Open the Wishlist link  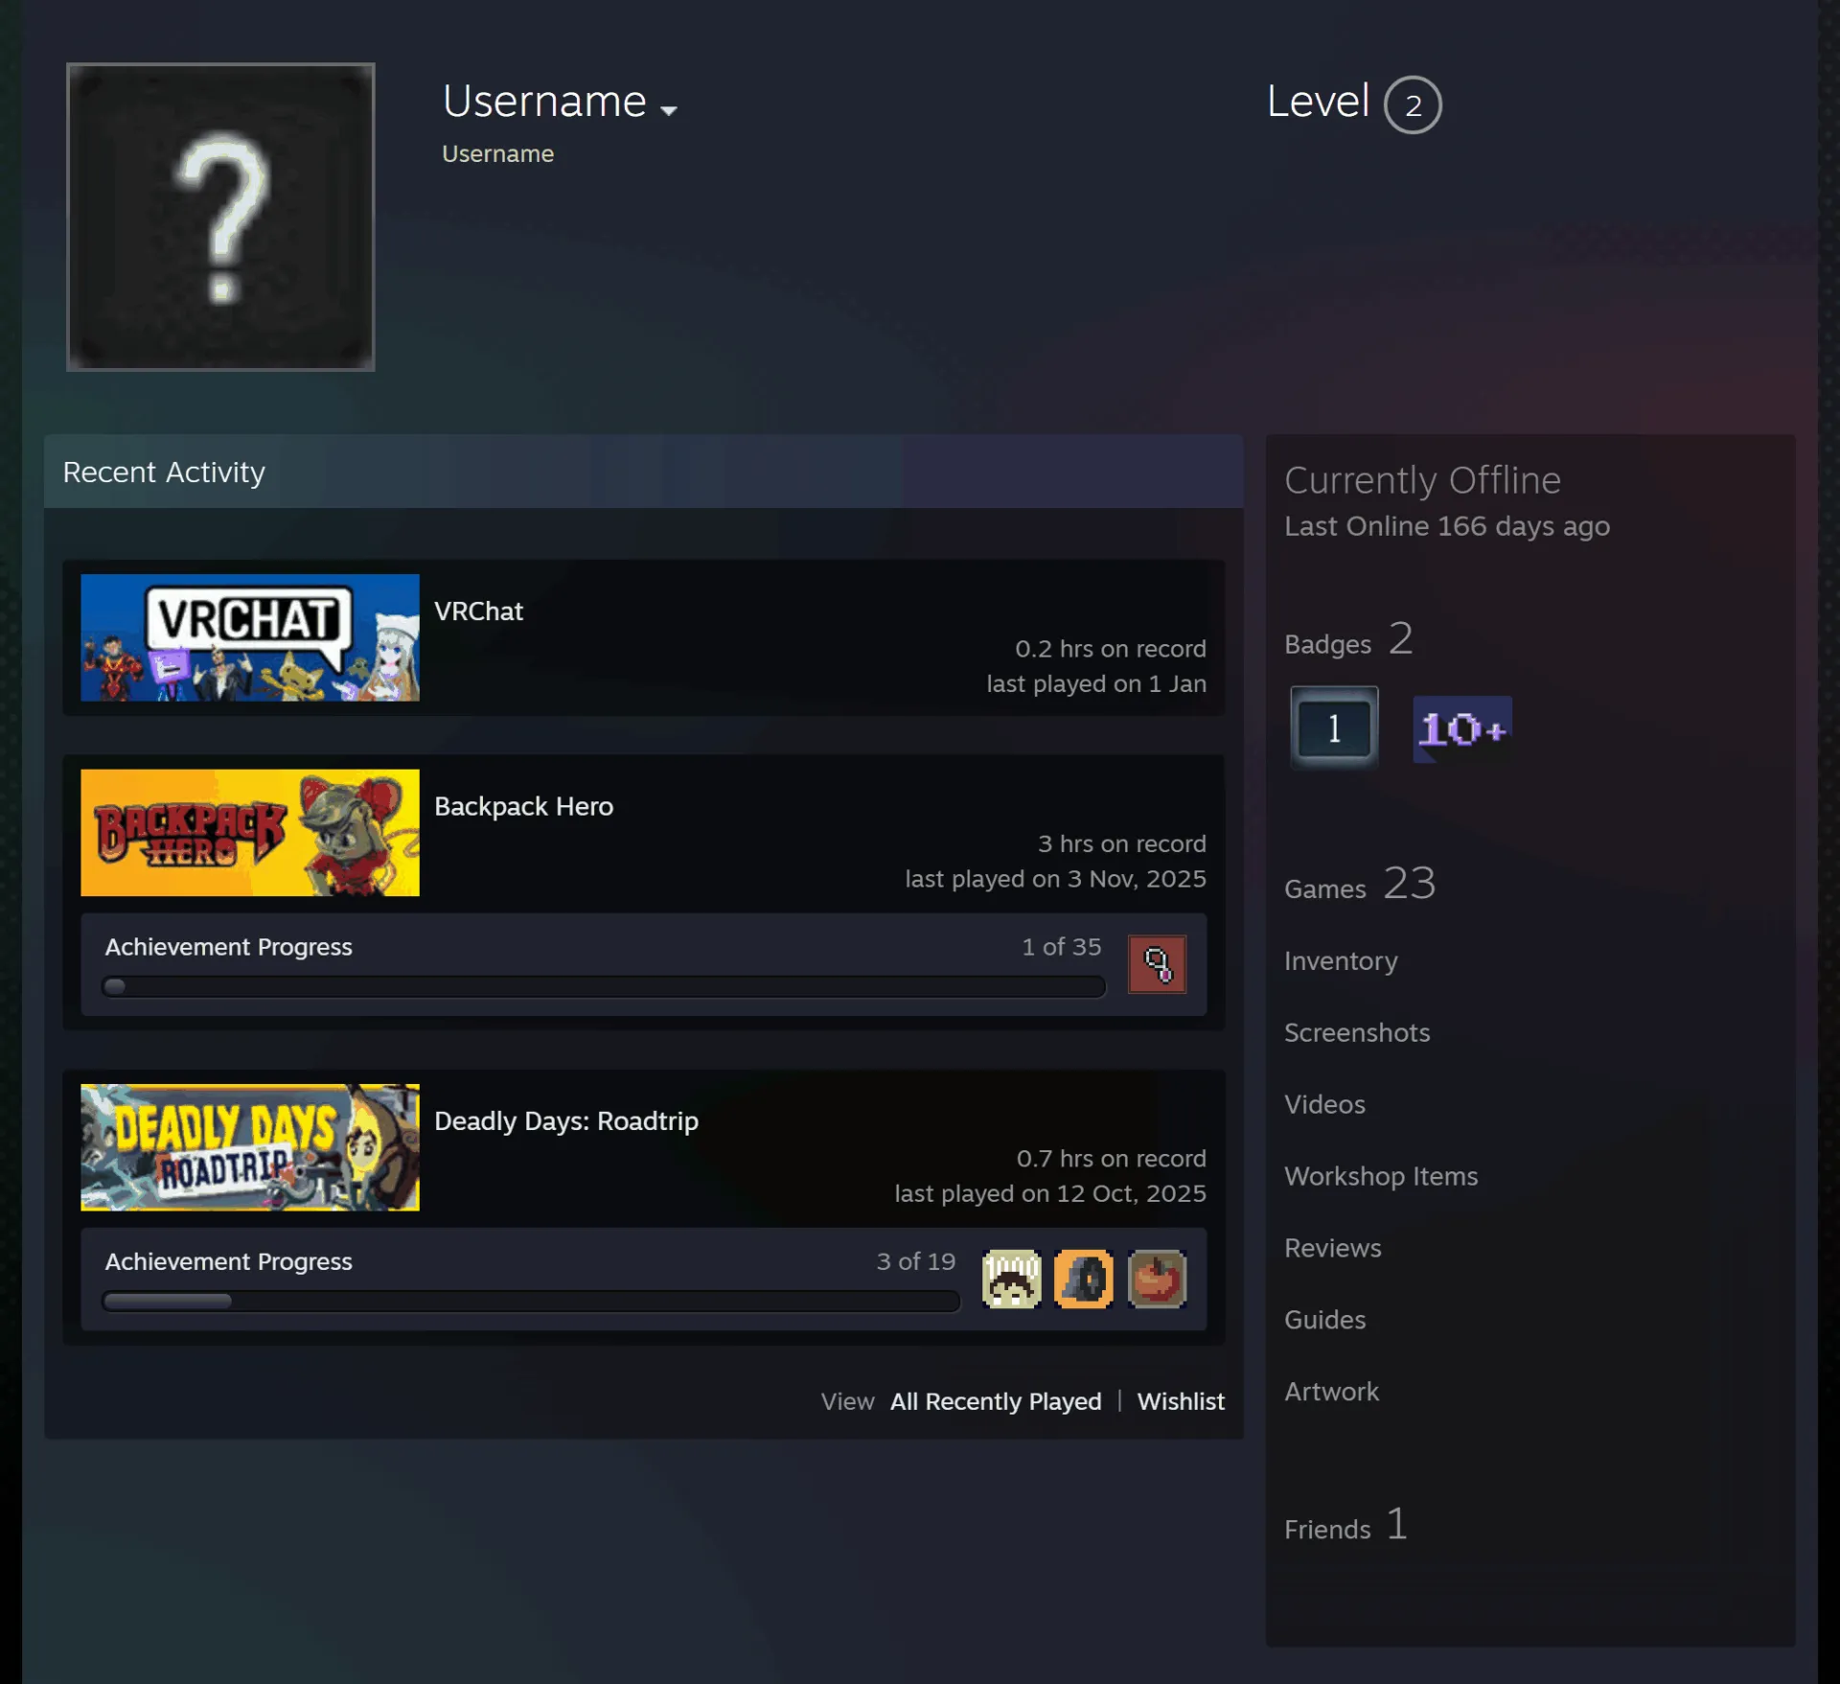[x=1181, y=1401]
